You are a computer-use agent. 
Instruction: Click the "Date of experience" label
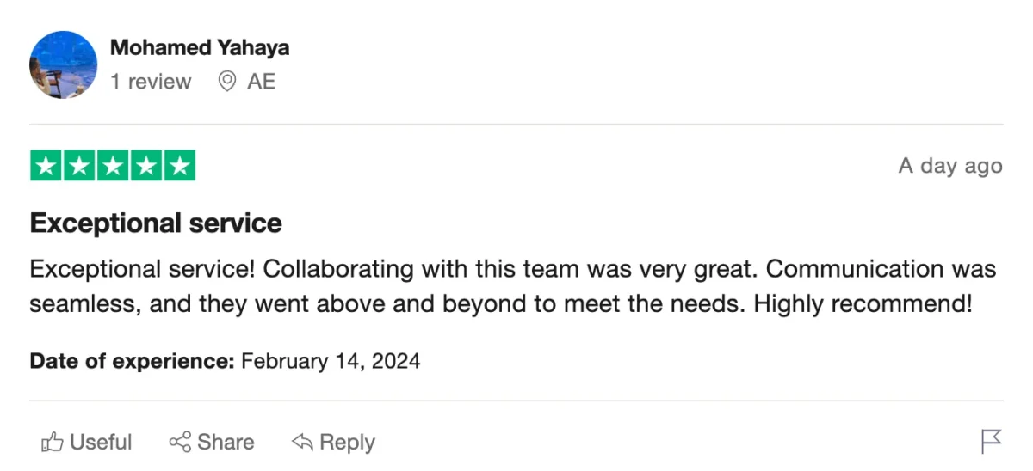click(132, 361)
